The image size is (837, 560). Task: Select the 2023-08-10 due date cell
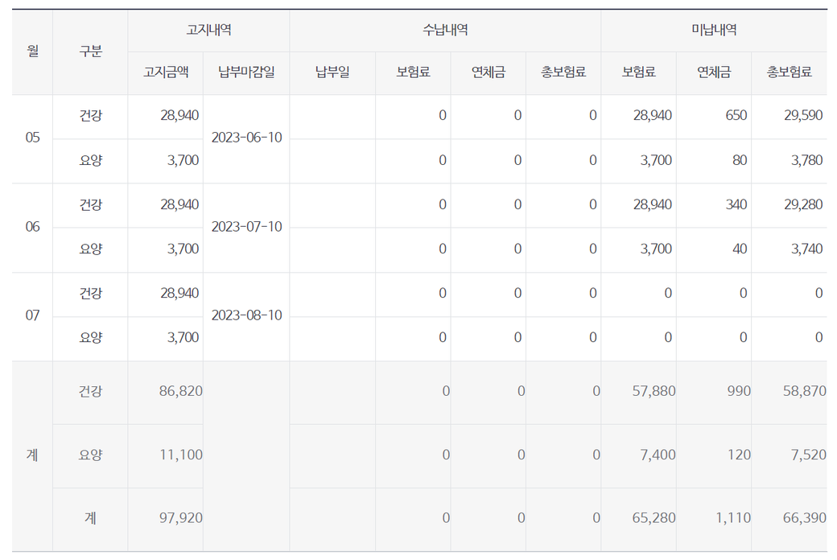pyautogui.click(x=246, y=315)
